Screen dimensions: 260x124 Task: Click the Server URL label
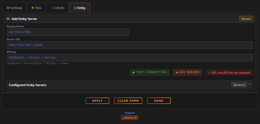pyautogui.click(x=13, y=39)
